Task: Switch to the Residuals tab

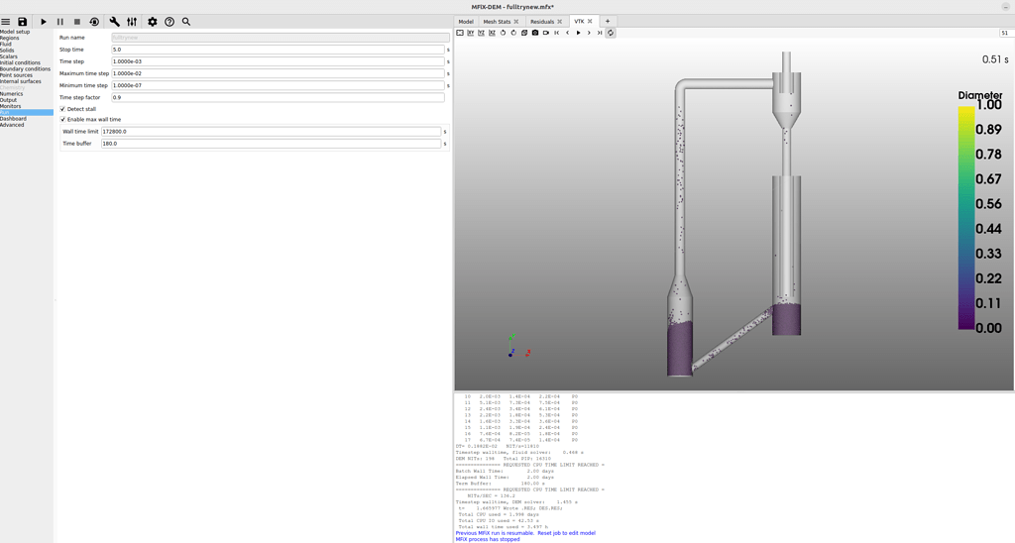Action: tap(542, 21)
